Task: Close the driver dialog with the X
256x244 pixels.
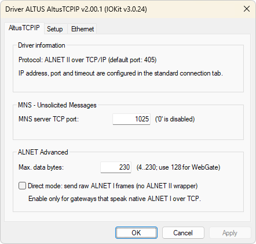Action: pos(247,9)
